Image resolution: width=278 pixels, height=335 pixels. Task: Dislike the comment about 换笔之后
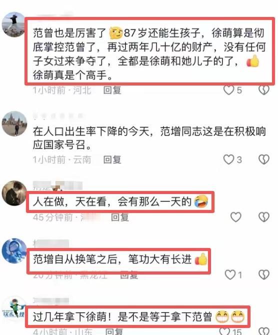coord(264,275)
